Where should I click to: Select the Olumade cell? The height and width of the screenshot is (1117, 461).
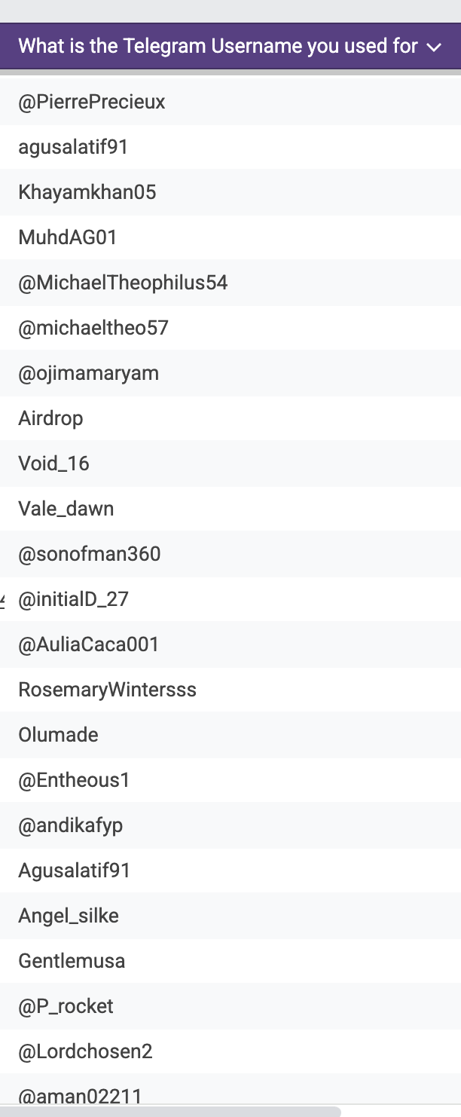pyautogui.click(x=230, y=735)
